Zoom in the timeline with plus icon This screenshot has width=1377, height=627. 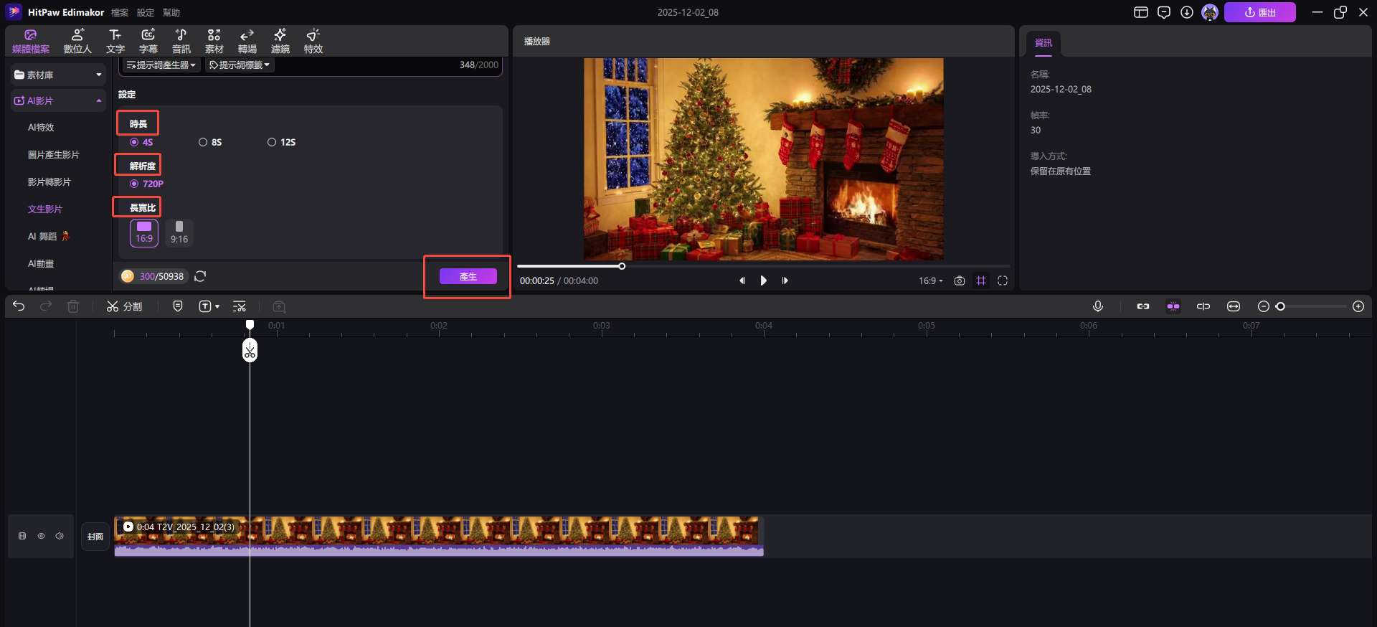tap(1358, 306)
